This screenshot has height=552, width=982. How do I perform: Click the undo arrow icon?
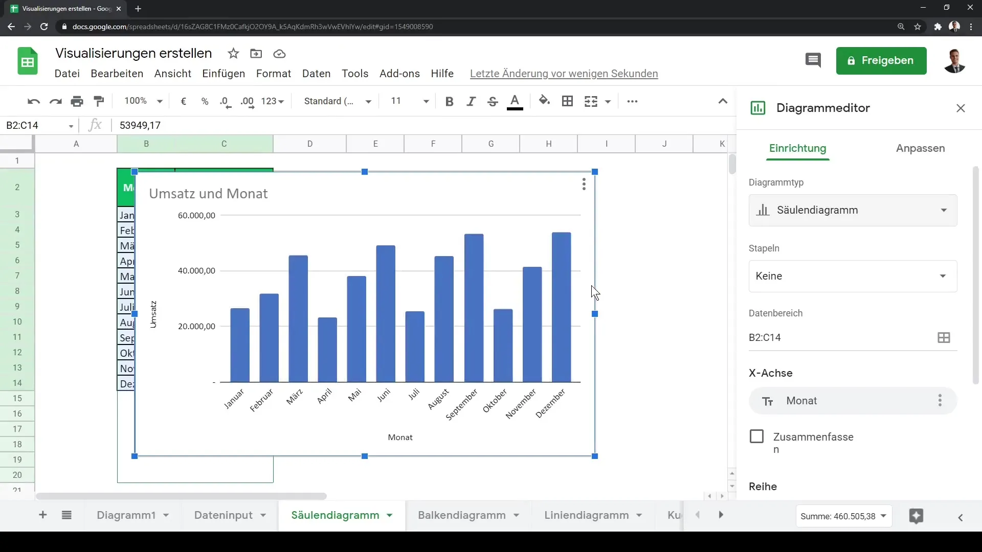(34, 101)
